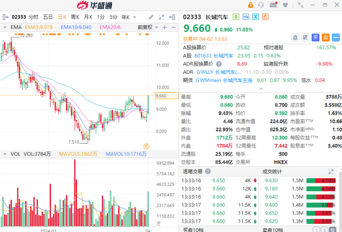Click the 9.180 row 4.14% ratio bar
Screen dimensions: 342x232
click(321, 189)
